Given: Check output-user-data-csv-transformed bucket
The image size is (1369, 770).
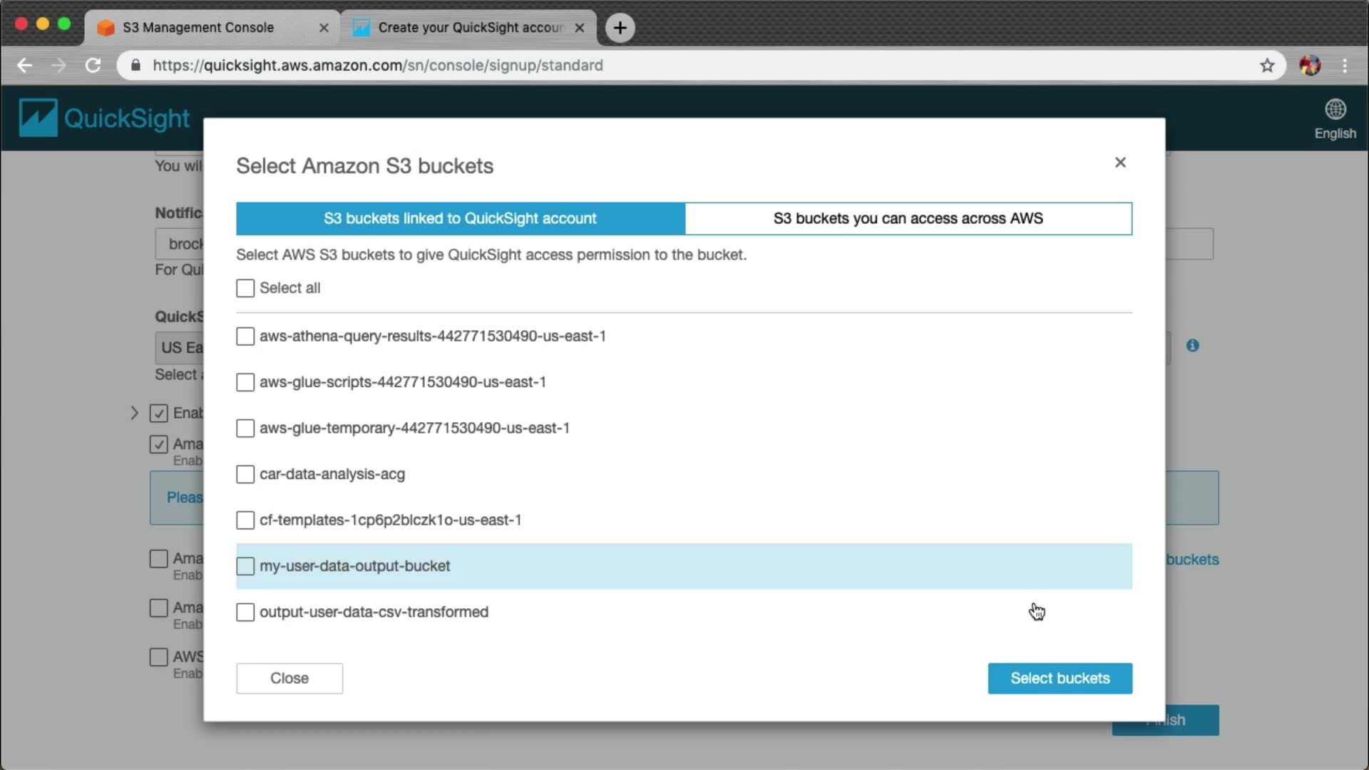Looking at the screenshot, I should point(245,612).
